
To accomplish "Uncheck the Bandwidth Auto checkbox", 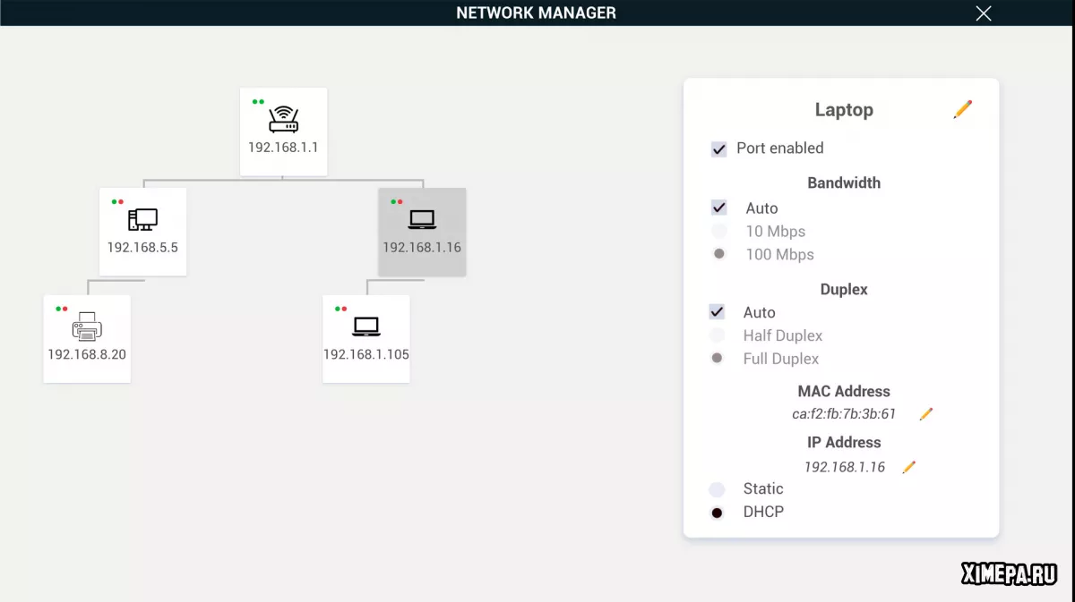I will pos(718,208).
